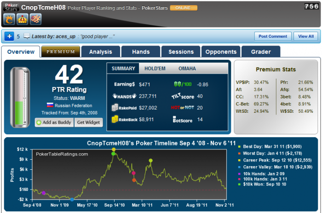Viewport: 322px width, 213px height.
Task: Open the Premium tab
Action: coord(61,52)
